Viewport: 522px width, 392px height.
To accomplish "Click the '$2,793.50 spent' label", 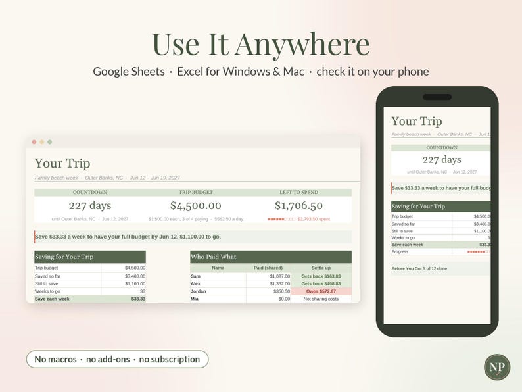I will tap(314, 219).
